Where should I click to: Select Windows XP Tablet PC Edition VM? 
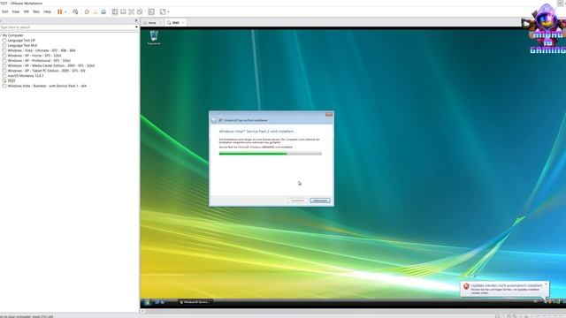coord(46,71)
